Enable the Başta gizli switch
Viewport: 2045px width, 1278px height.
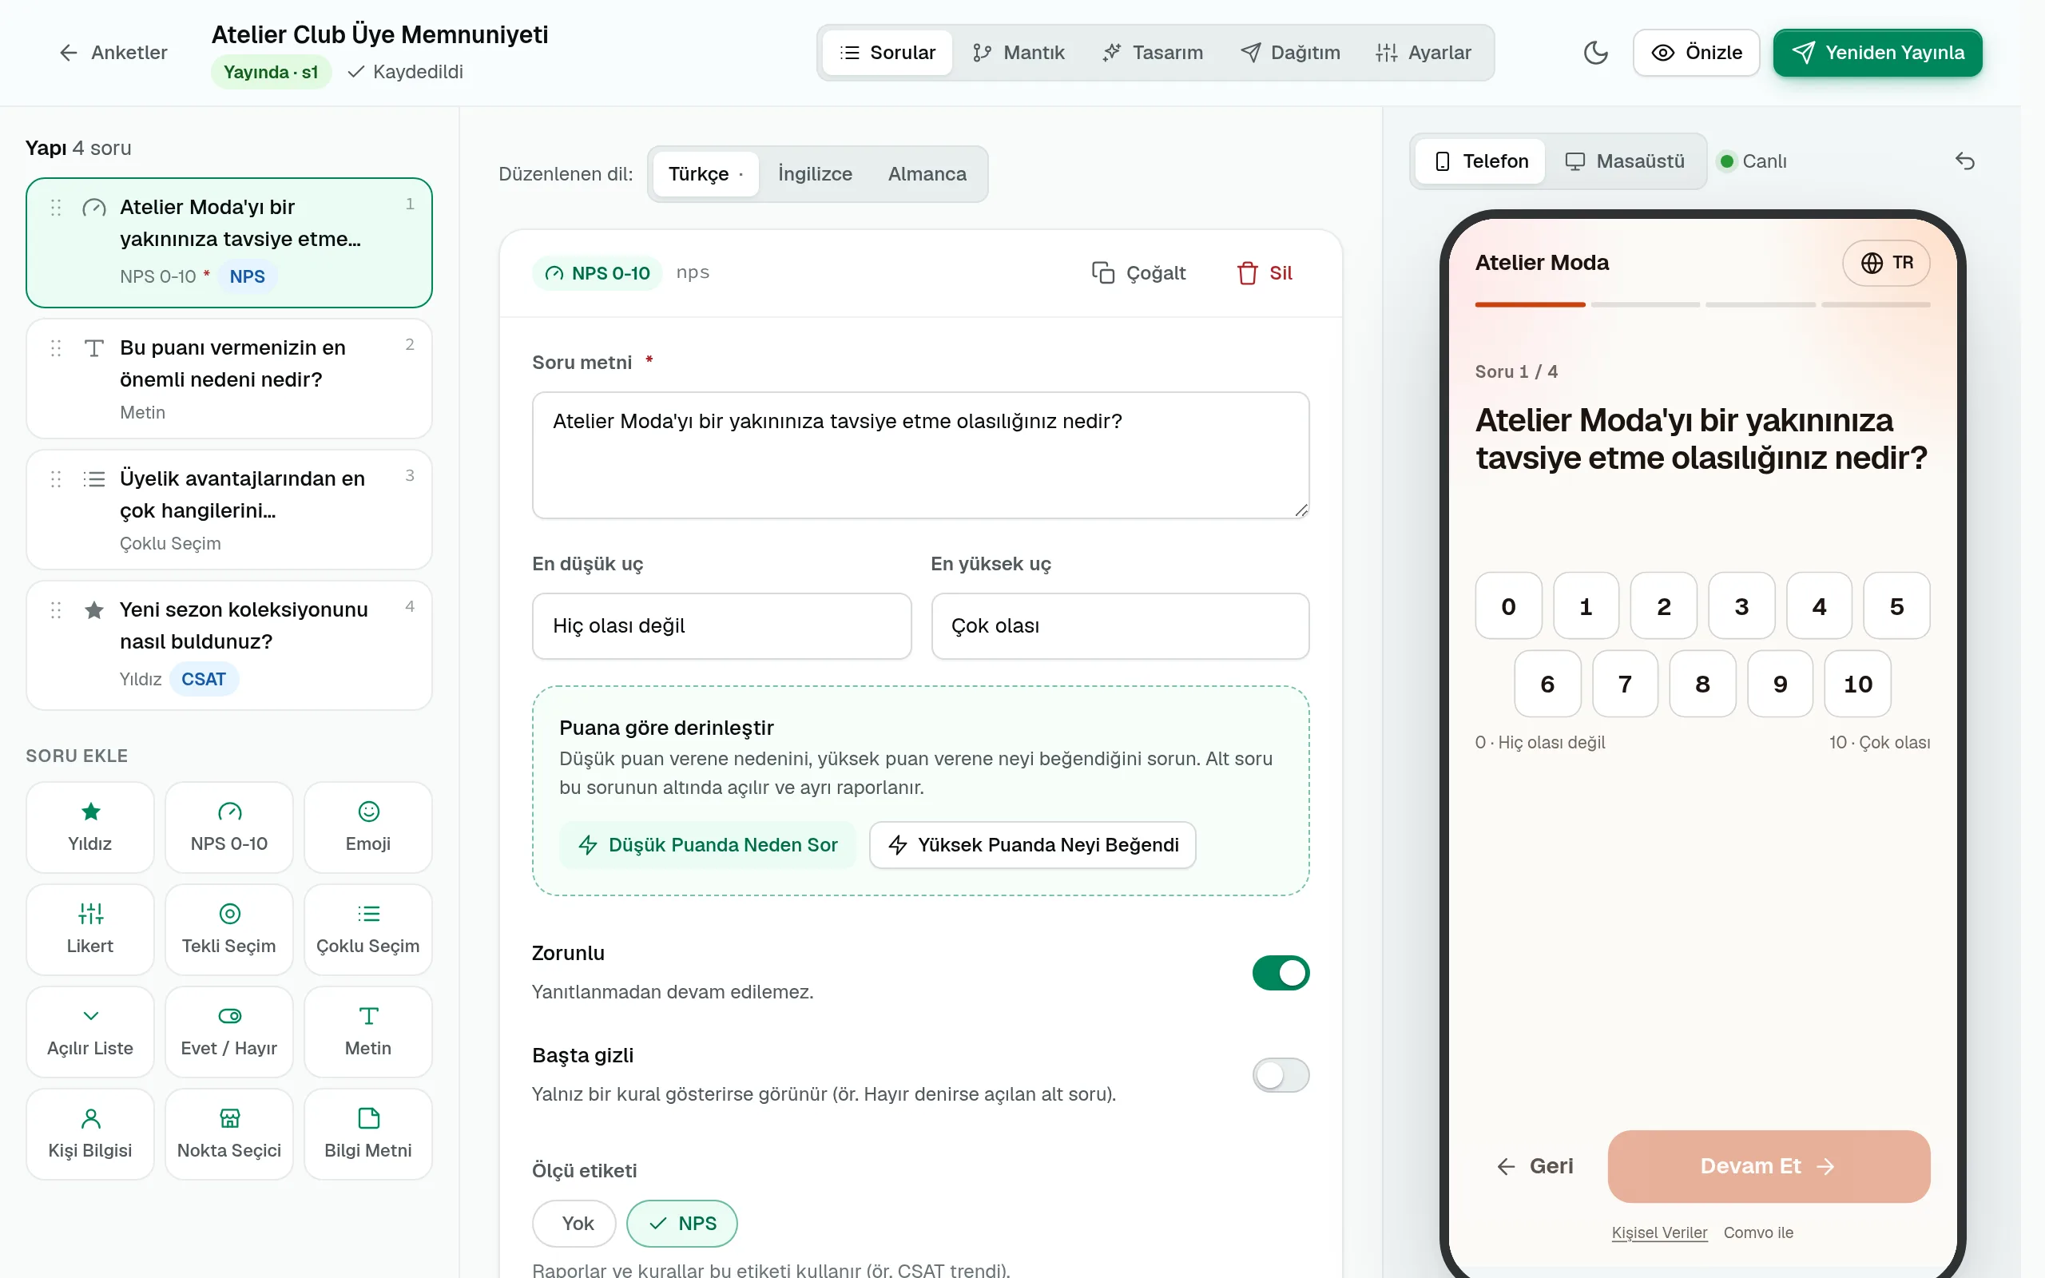1281,1075
